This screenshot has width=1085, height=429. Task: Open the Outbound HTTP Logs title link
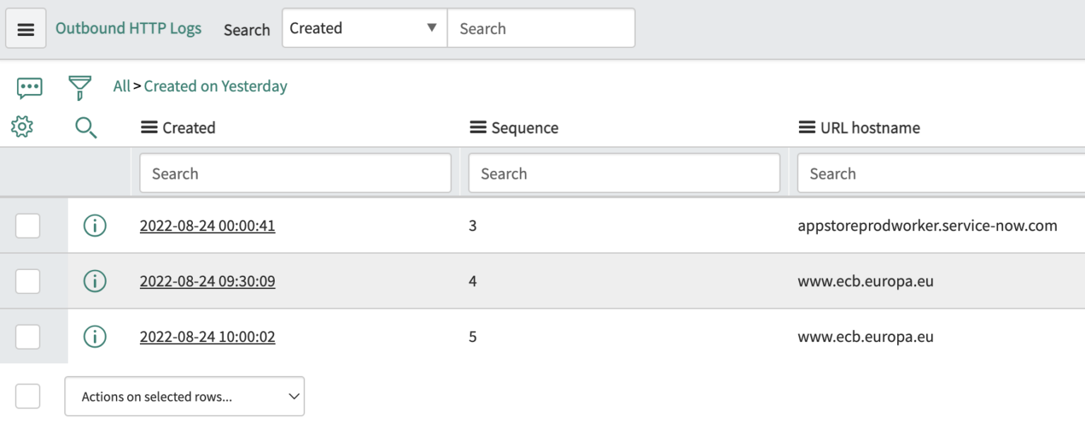click(129, 28)
